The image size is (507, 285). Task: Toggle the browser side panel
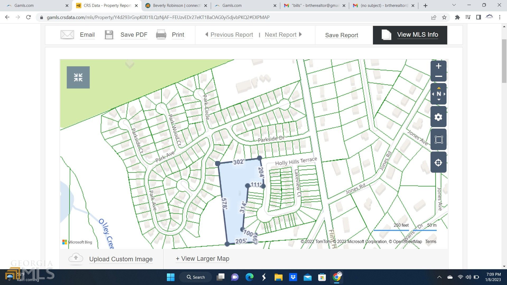click(x=478, y=17)
